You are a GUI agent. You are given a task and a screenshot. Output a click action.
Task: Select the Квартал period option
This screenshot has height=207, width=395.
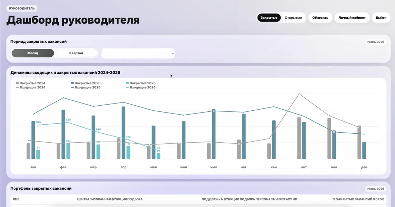click(76, 53)
